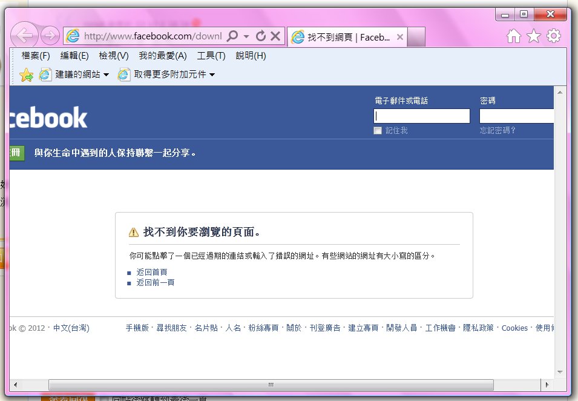
Task: Click the 建立專頁 footer link
Action: pos(363,328)
